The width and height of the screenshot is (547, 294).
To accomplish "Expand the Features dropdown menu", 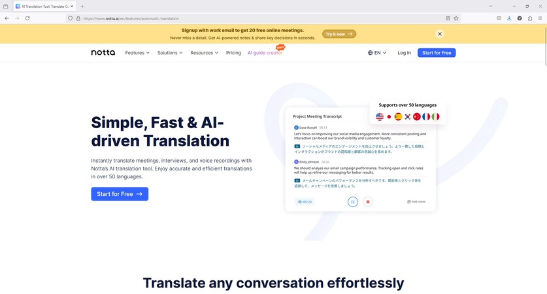I will (x=137, y=53).
